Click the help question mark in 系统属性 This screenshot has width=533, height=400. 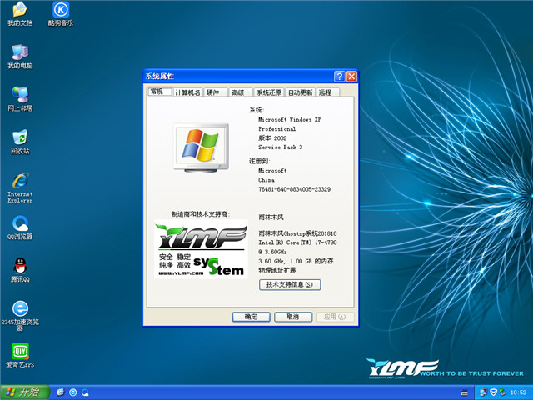pos(339,76)
